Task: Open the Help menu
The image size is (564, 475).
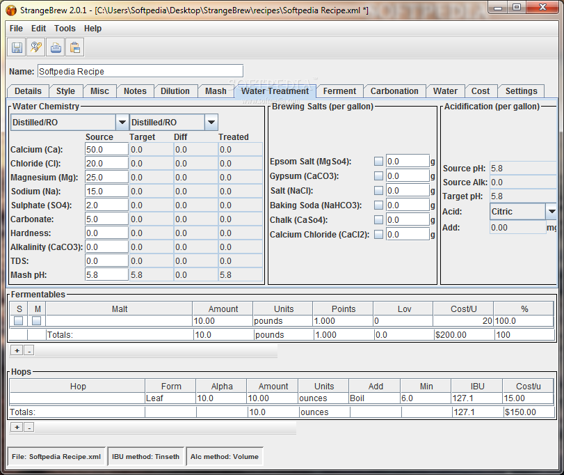Action: pos(92,29)
